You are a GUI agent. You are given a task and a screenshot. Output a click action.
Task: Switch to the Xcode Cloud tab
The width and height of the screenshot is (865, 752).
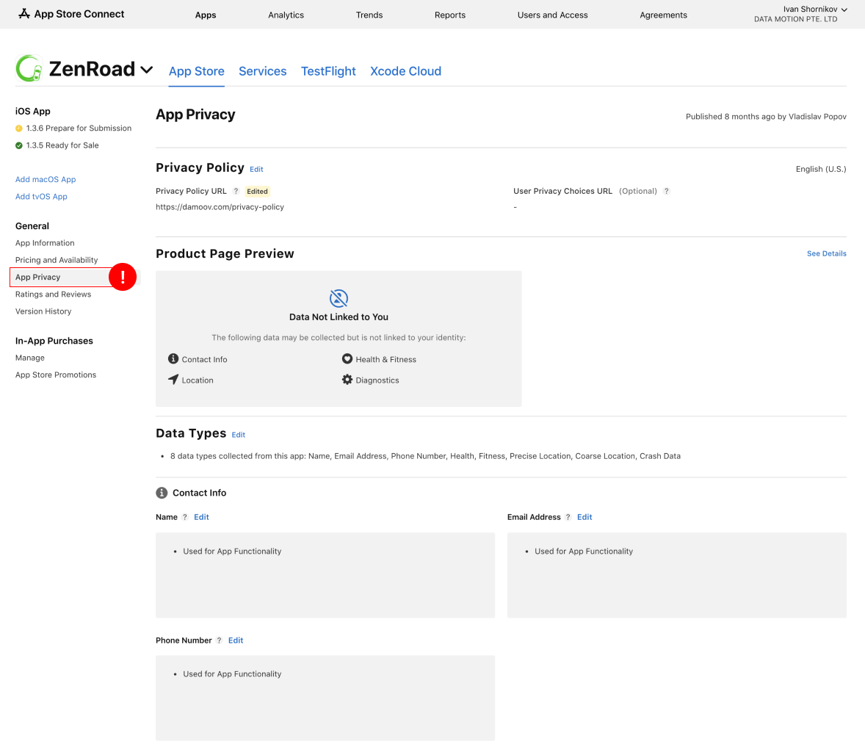pyautogui.click(x=405, y=72)
